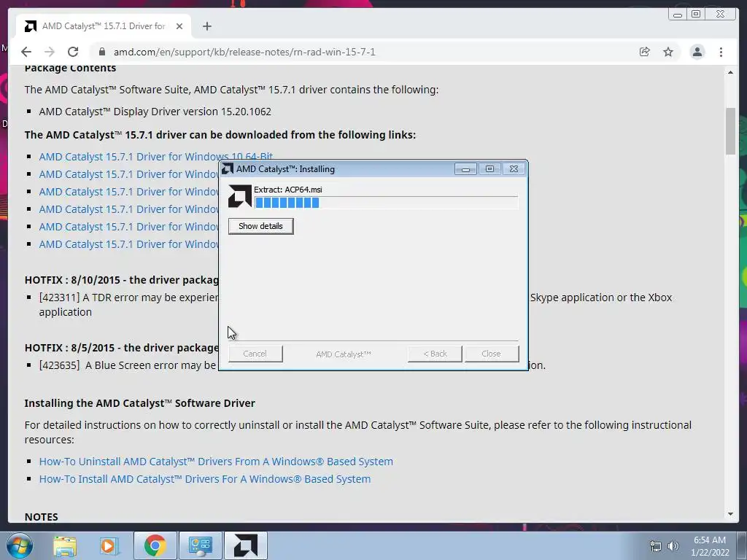Minimize the AMD Catalyst Installing dialog

[465, 169]
